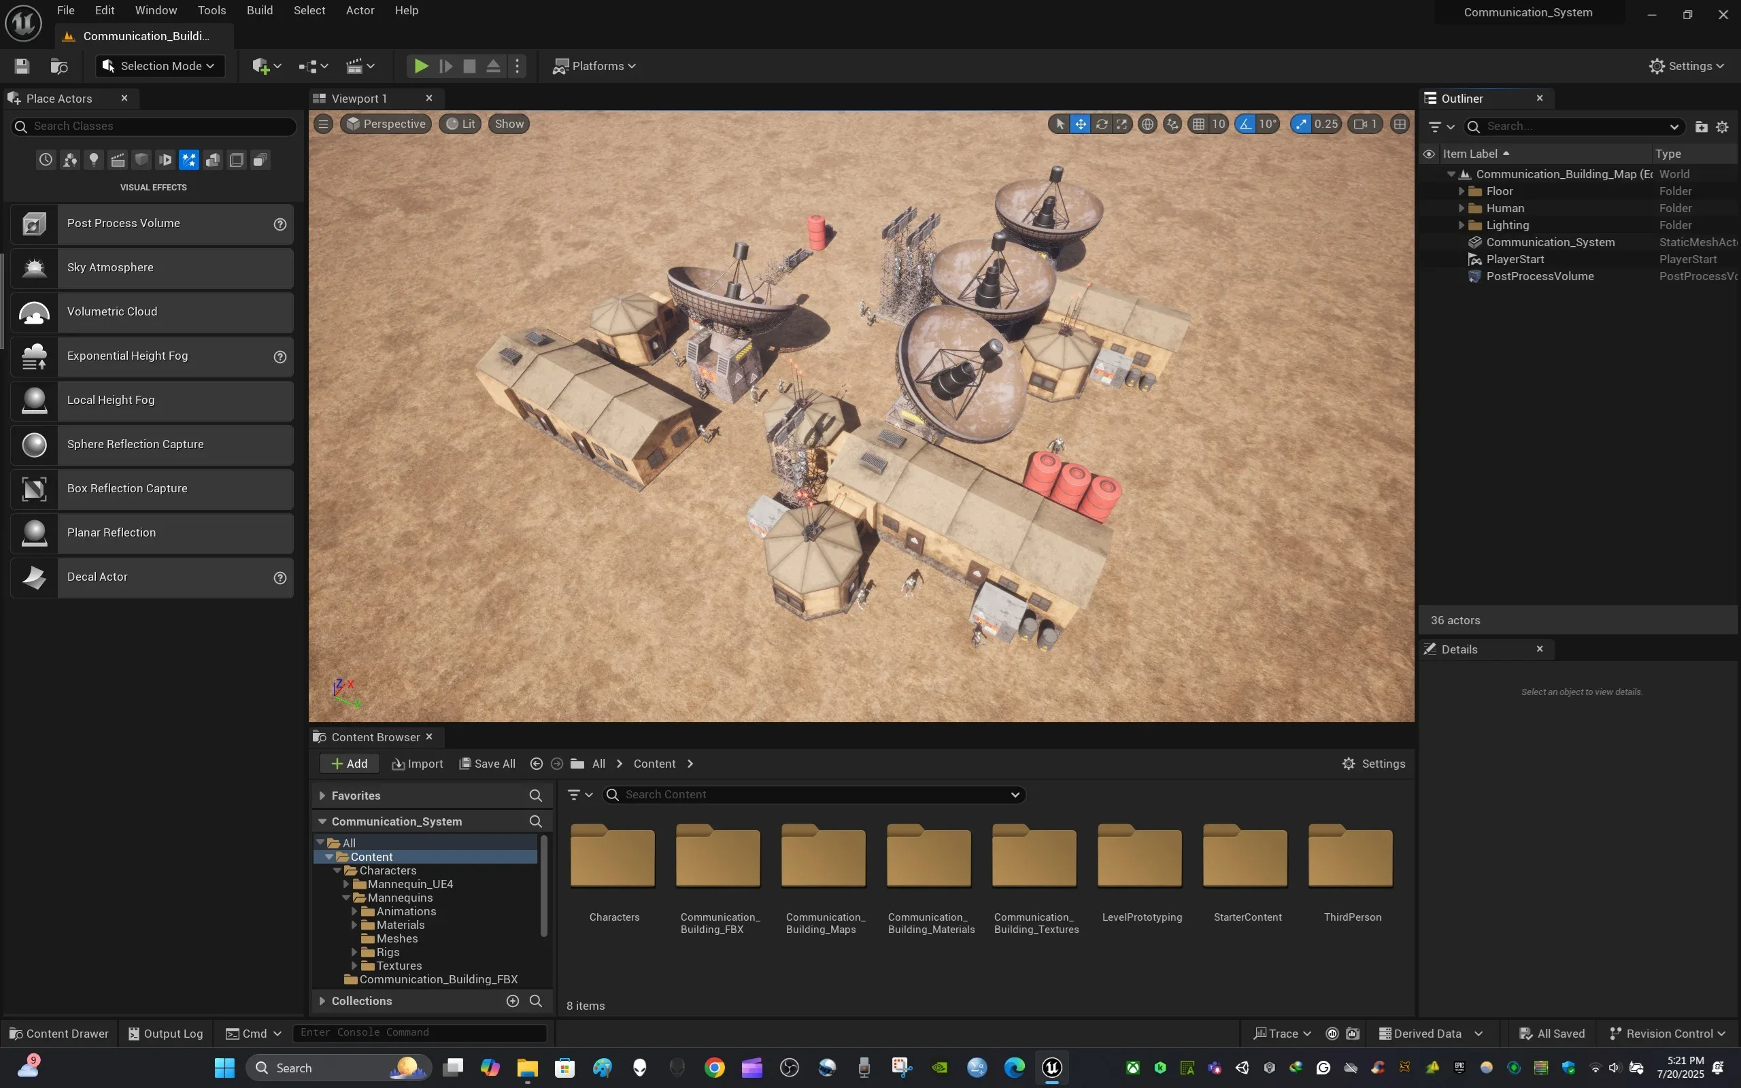Select the rotate transform tool in viewport

tap(1102, 124)
